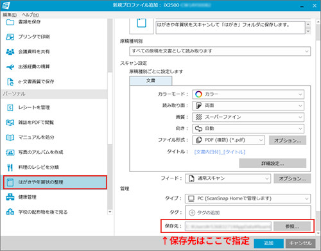Click the 追加 button
321x251 pixels.
pos(268,243)
